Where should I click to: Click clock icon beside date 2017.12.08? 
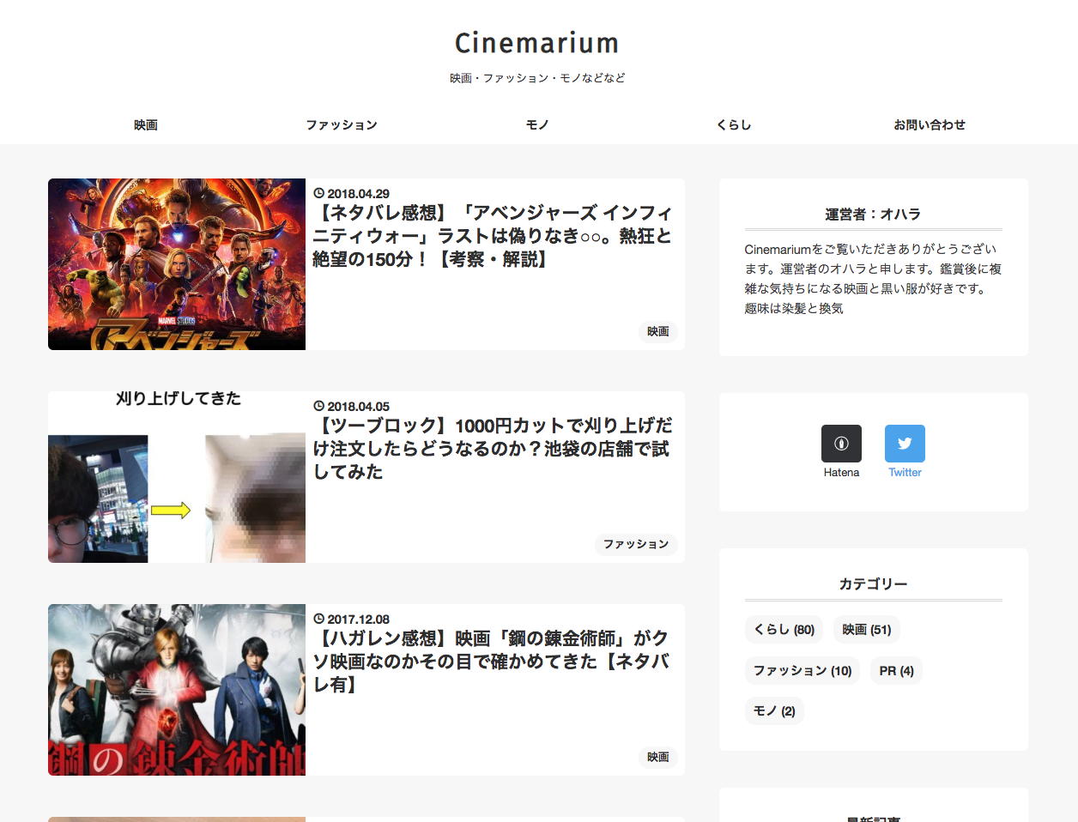click(x=318, y=619)
